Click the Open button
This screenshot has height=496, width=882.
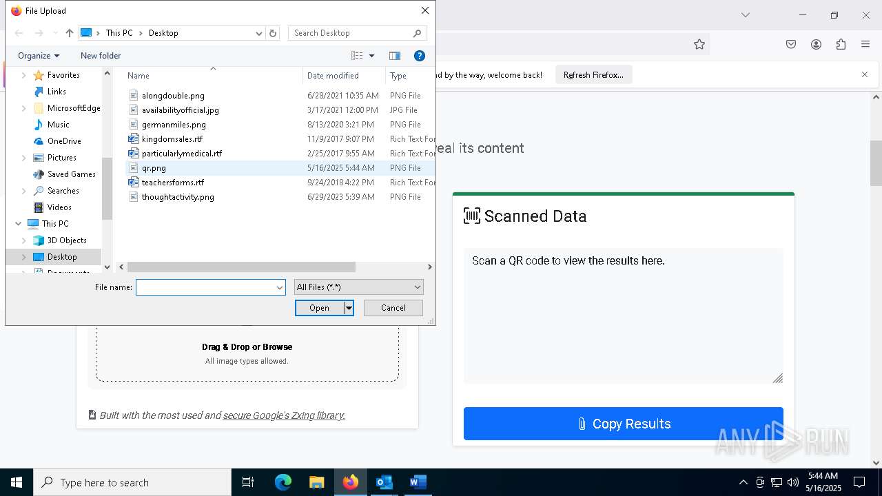pyautogui.click(x=320, y=308)
